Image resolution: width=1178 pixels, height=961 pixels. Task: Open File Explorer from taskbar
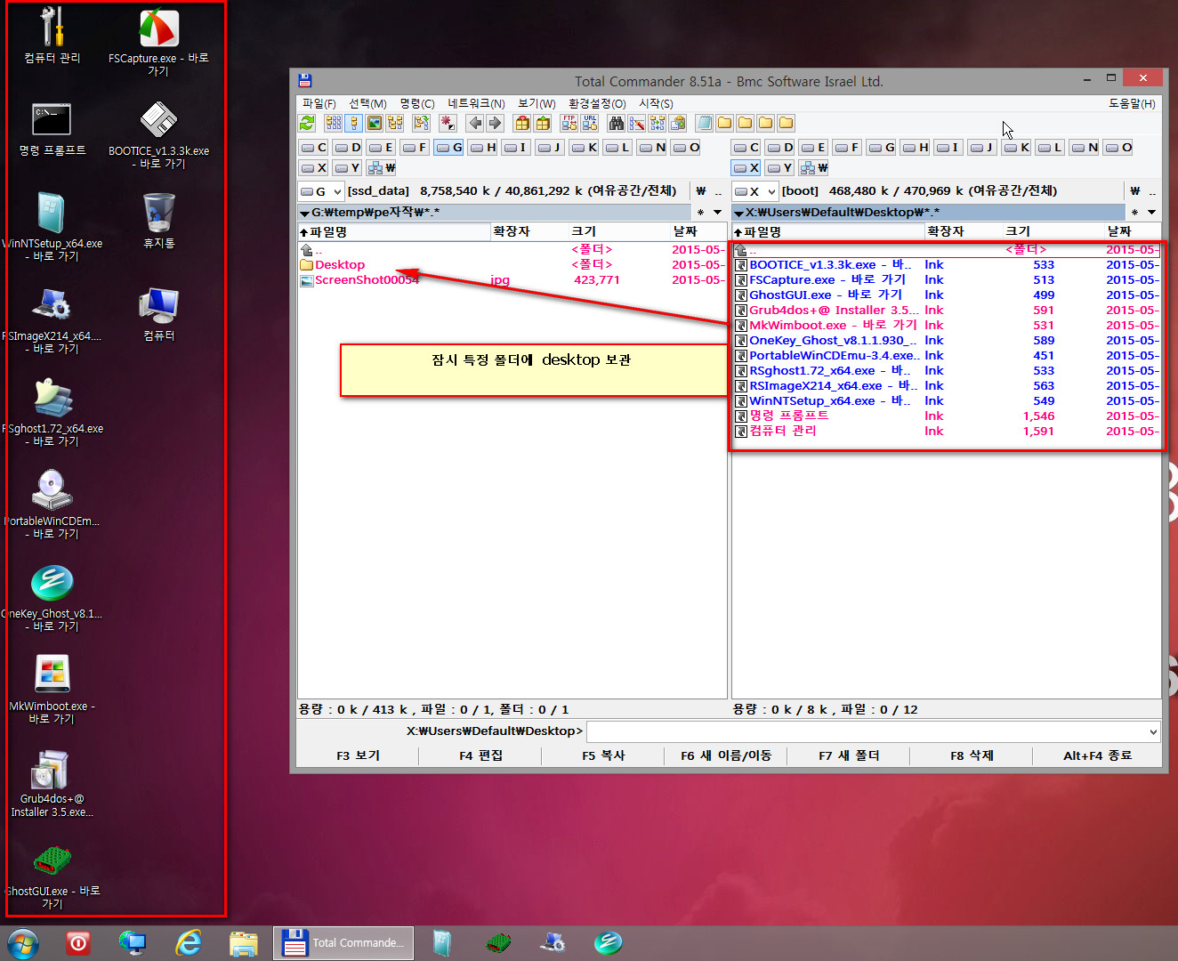243,942
